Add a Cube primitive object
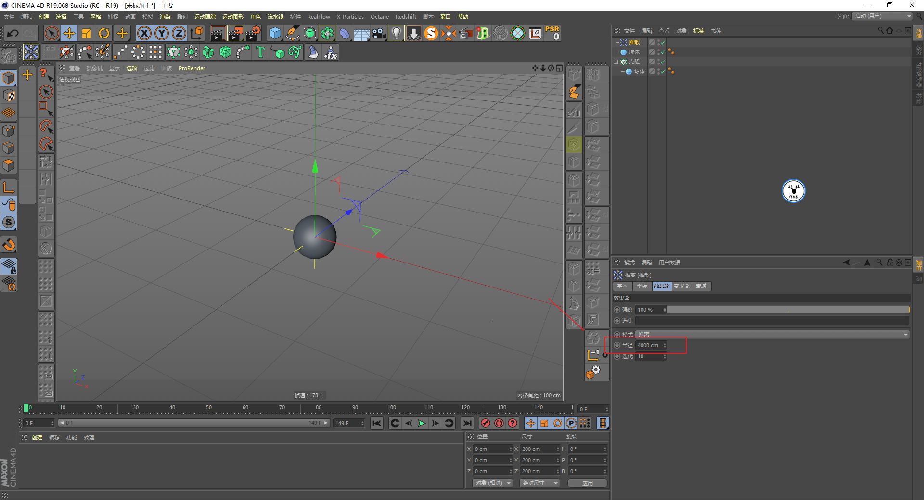The image size is (924, 500). tap(275, 33)
